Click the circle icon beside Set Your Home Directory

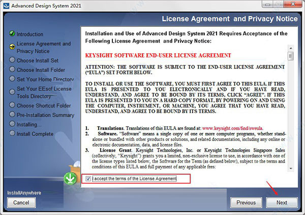12,79
